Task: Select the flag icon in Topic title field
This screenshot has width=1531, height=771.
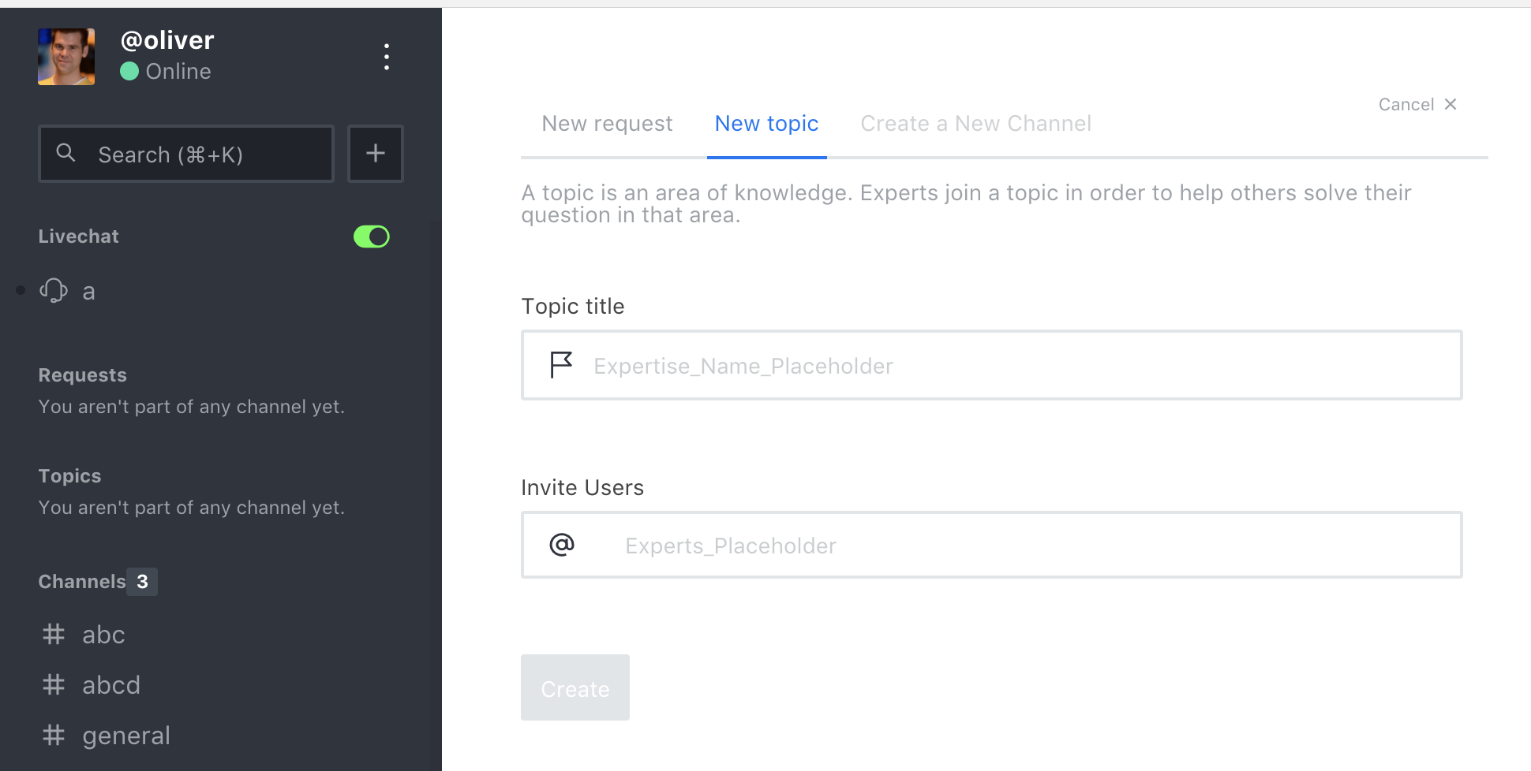Action: point(560,365)
